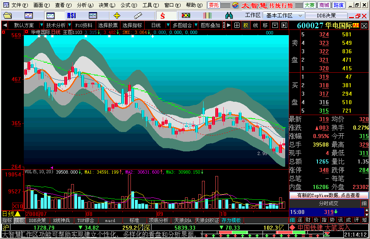Open the RSI indicator tool
This screenshot has height=239, width=370.
point(71,16)
